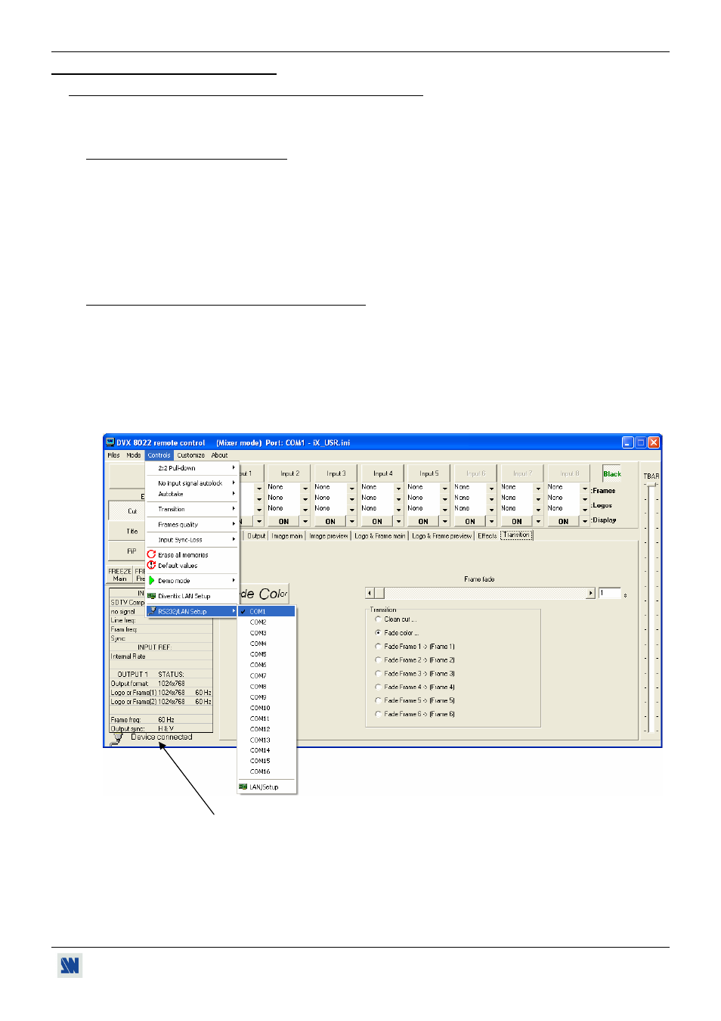
Task: Toggle the Input 2 ON button
Action: point(284,521)
